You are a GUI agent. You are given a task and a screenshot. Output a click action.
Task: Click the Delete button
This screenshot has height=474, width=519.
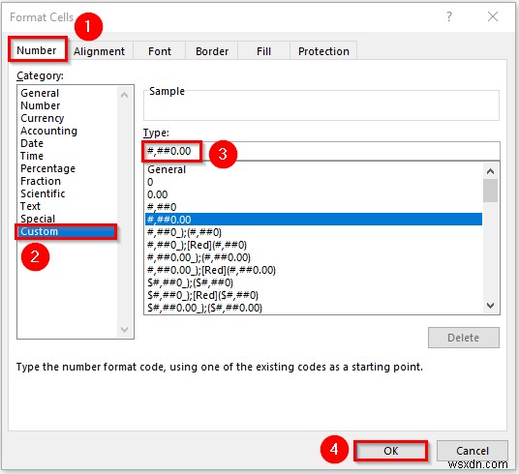464,338
